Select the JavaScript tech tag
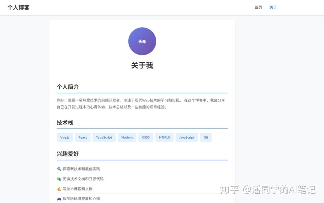Screen dimensions: 324x203 click(187, 137)
